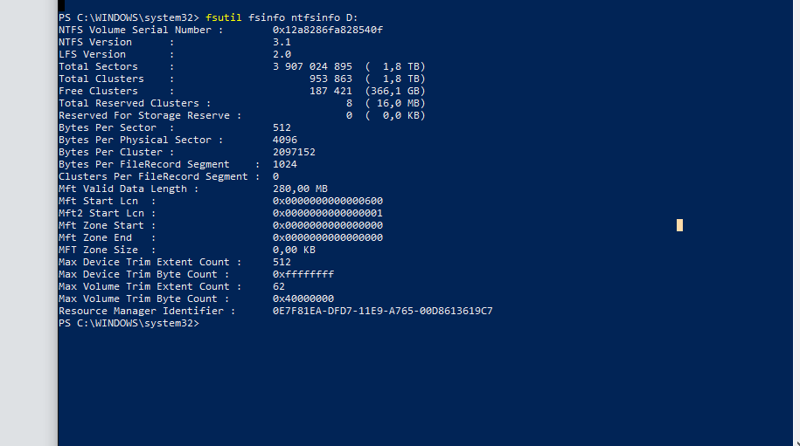Image resolution: width=800 pixels, height=446 pixels.
Task: Click the MFT Zone Size value
Action: [294, 250]
